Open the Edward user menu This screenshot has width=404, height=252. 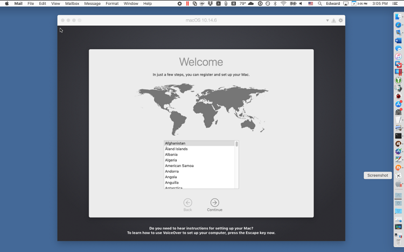[x=333, y=4]
